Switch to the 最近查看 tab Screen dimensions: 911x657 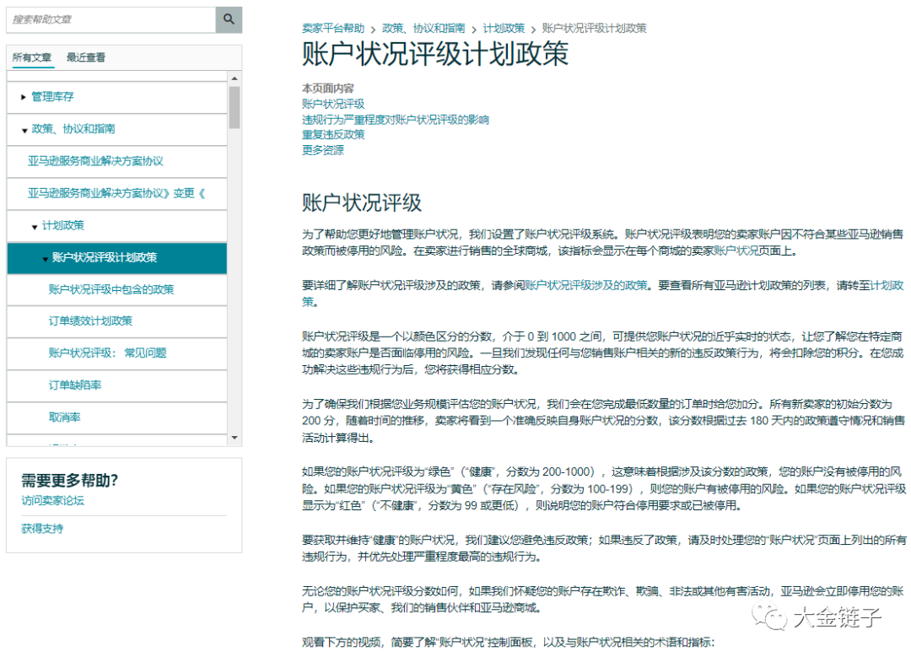click(86, 57)
